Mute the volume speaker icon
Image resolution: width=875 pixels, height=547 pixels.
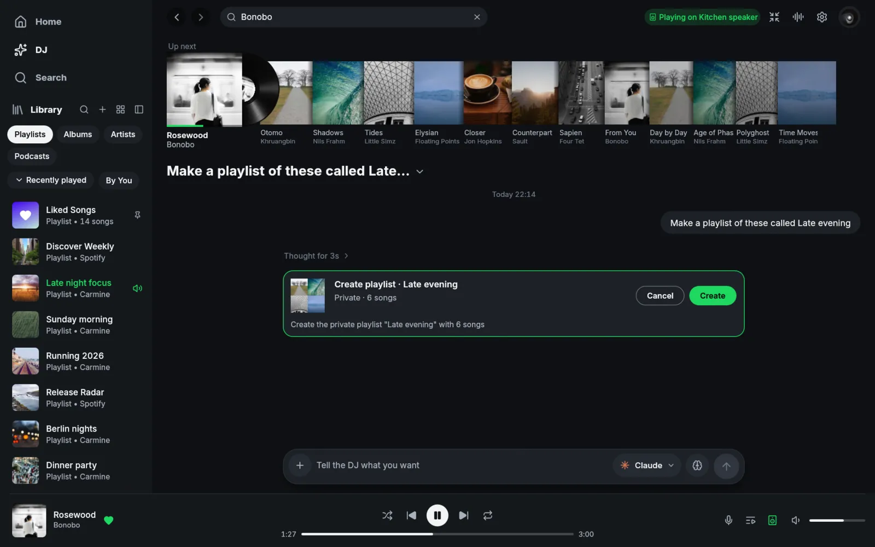(796, 520)
